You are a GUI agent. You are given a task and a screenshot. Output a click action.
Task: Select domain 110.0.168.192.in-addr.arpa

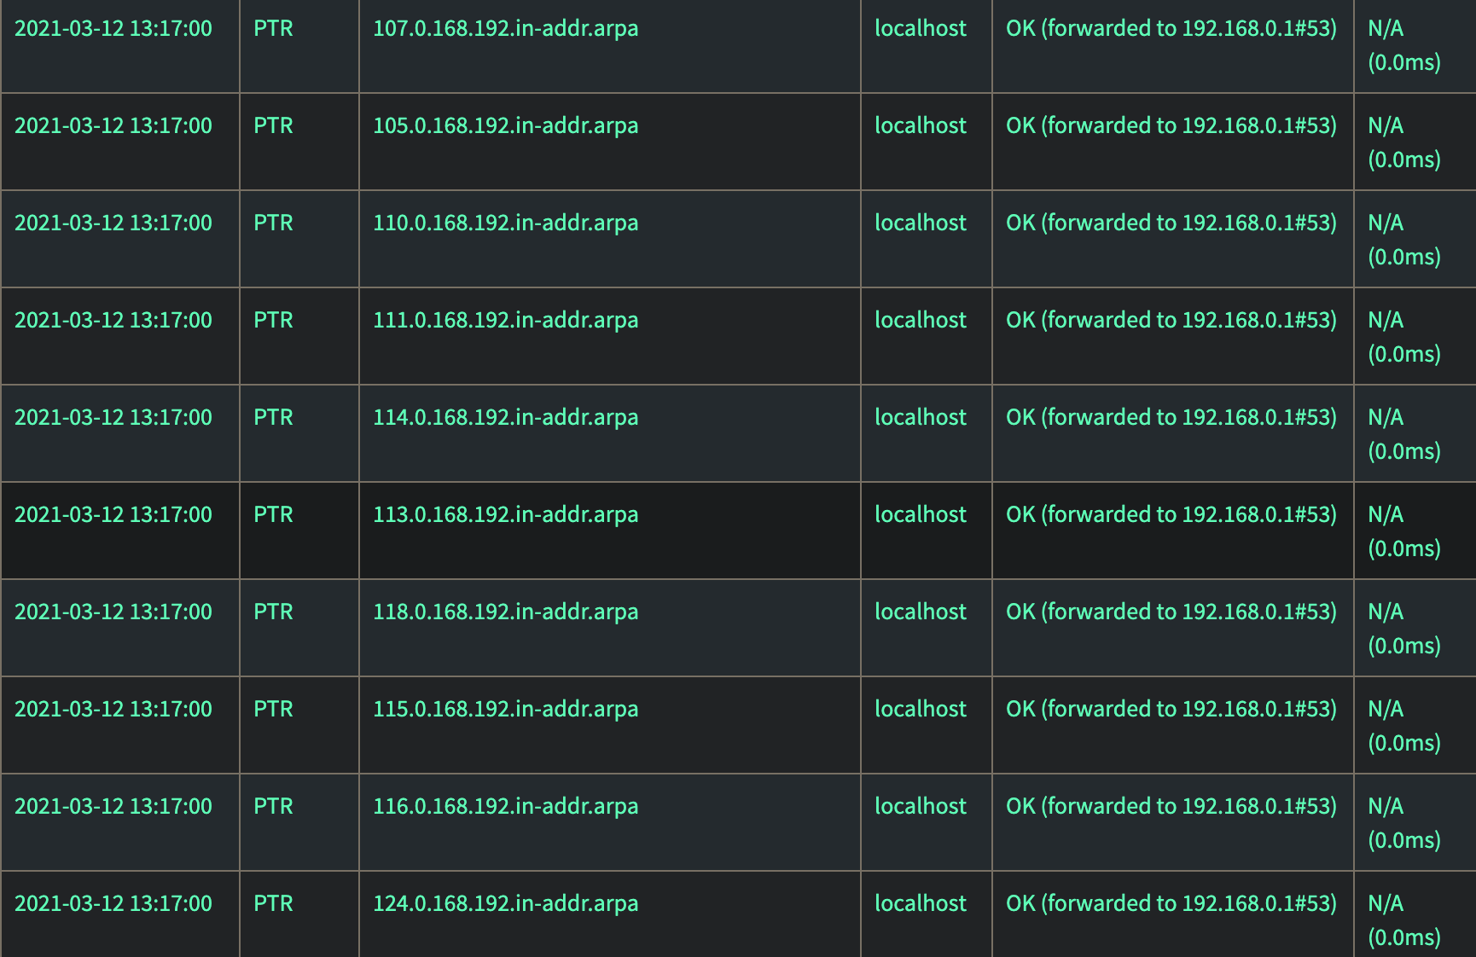point(505,223)
